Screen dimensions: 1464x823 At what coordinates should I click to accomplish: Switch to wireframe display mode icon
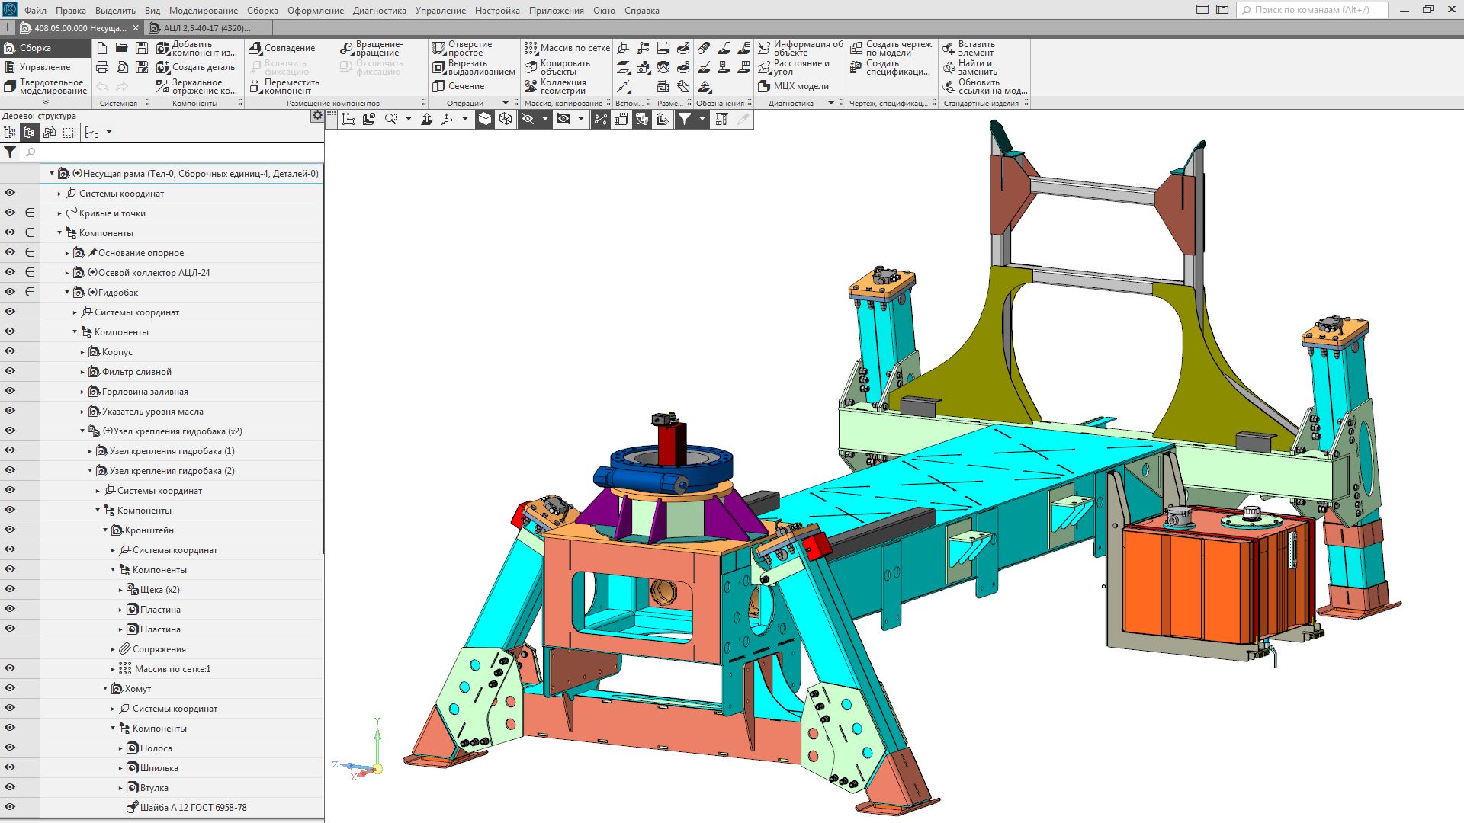click(506, 119)
